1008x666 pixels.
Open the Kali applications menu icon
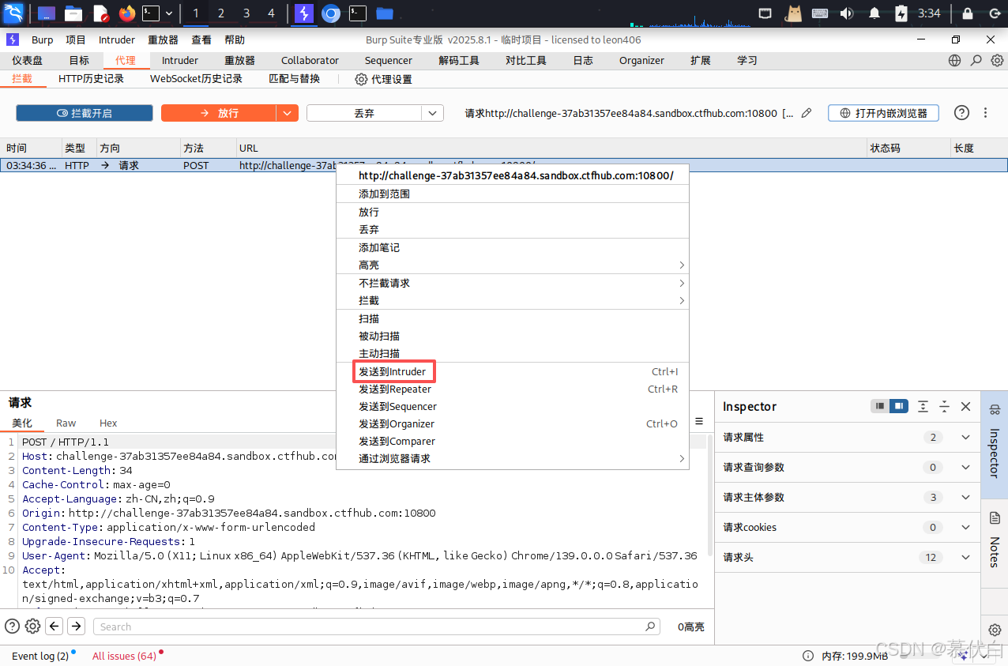(x=13, y=13)
